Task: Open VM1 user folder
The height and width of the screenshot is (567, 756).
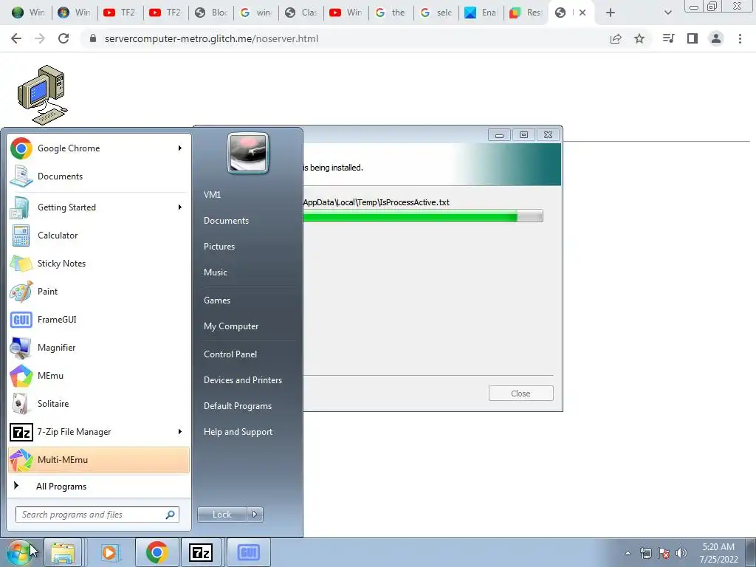Action: point(212,195)
